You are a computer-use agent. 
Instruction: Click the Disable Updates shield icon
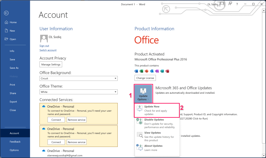click(x=139, y=121)
